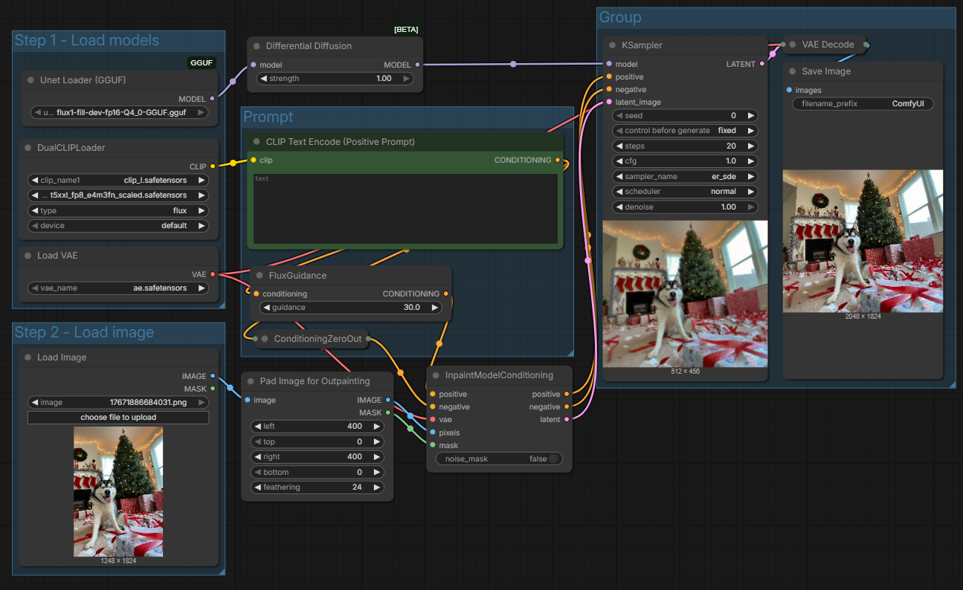This screenshot has height=590, width=963.
Task: Increase left padding with right arrow
Action: tap(377, 427)
